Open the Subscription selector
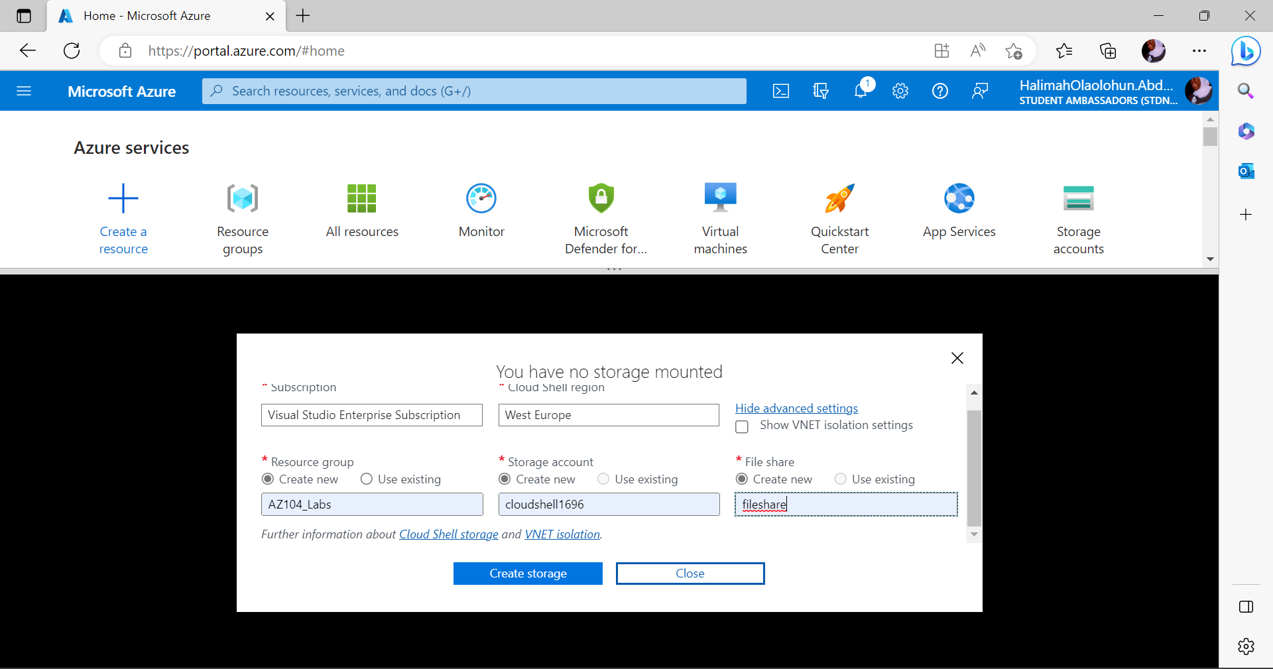 pyautogui.click(x=371, y=415)
